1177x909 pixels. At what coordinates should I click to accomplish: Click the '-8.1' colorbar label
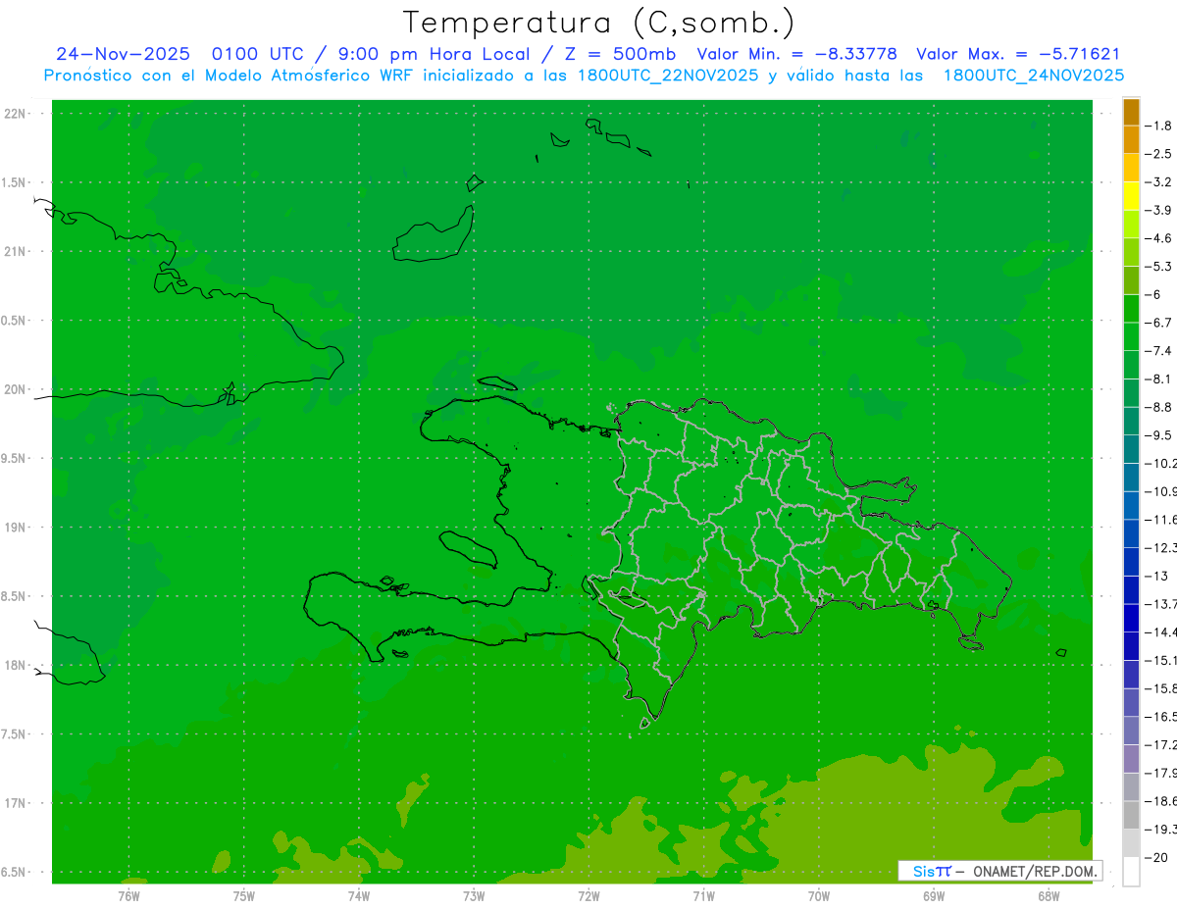1158,379
